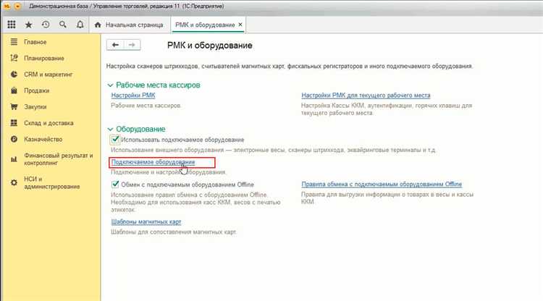Switch to Начальная страница tab
This screenshot has width=543, height=301.
click(129, 25)
